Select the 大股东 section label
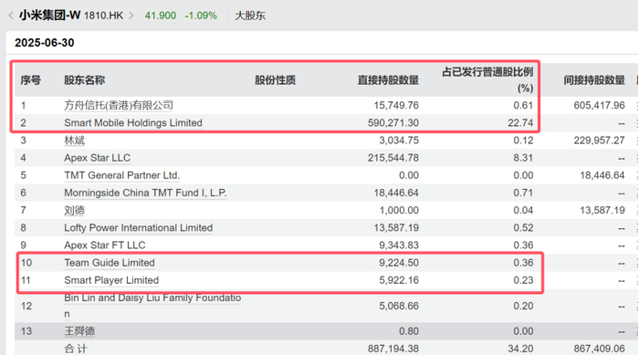The width and height of the screenshot is (639, 355). point(250,16)
